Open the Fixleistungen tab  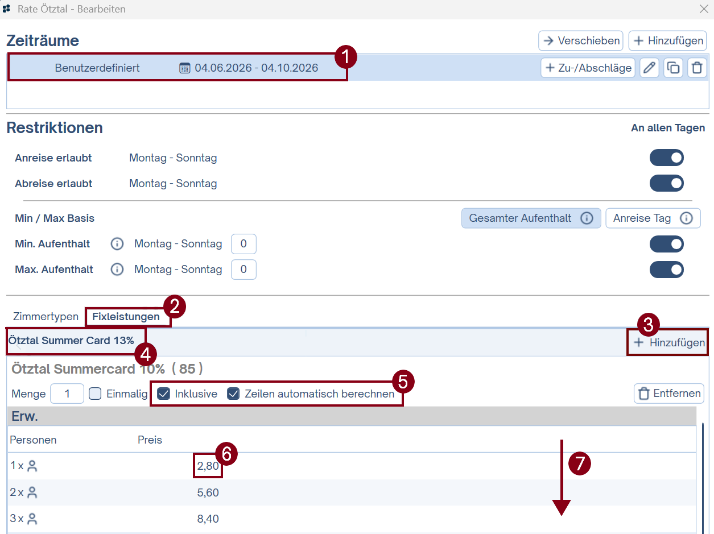coord(126,317)
